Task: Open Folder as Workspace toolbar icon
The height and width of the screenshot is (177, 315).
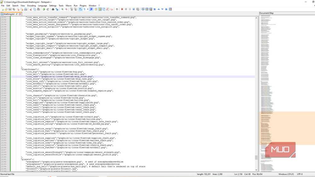Action: (x=112, y=9)
